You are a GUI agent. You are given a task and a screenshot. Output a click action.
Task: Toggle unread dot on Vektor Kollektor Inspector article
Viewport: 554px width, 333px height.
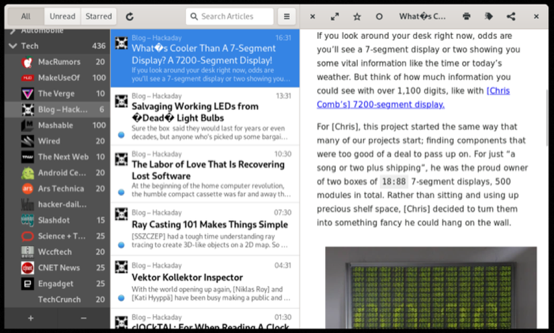coord(121,297)
